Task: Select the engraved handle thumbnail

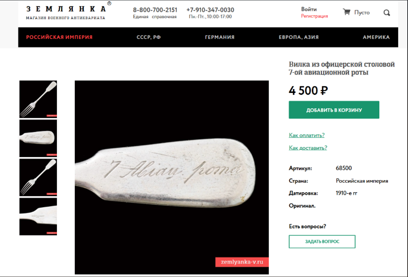Action: (38, 138)
